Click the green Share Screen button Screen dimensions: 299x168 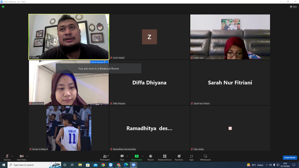136,157
